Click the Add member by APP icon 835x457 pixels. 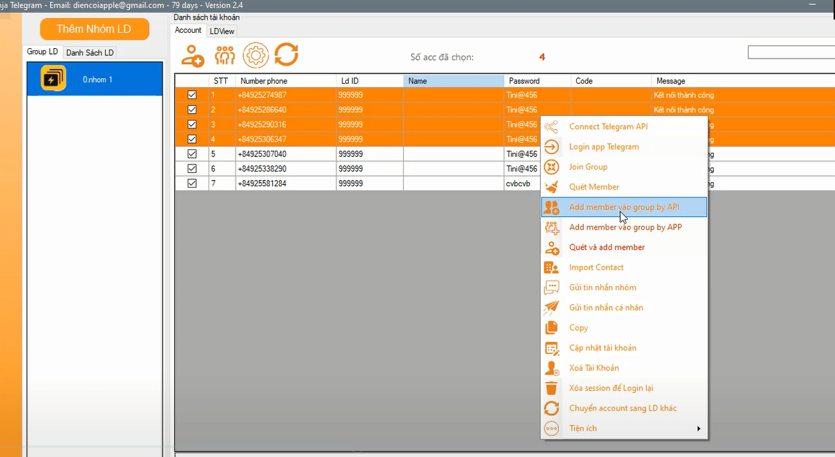[x=551, y=227]
